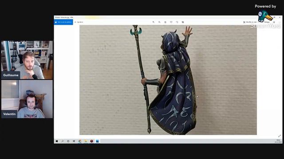
Task: Zoom in on the photo
Action: point(154,22)
